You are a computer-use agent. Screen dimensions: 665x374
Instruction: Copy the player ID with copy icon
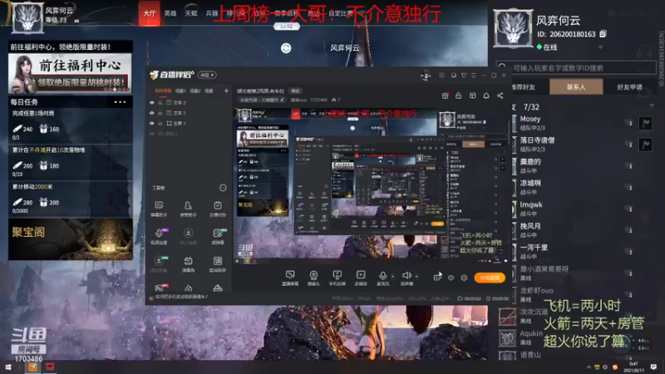pyautogui.click(x=603, y=34)
